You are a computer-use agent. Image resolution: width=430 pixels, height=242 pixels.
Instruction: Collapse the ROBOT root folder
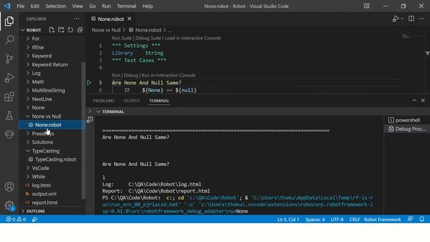(x=23, y=30)
